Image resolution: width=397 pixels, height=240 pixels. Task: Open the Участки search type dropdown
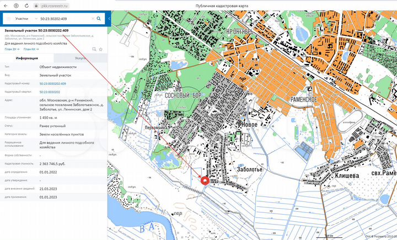(26, 19)
